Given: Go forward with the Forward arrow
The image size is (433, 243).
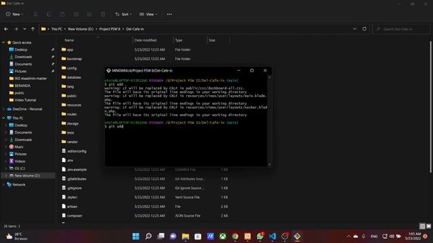Looking at the screenshot, I should pyautogui.click(x=16, y=29).
